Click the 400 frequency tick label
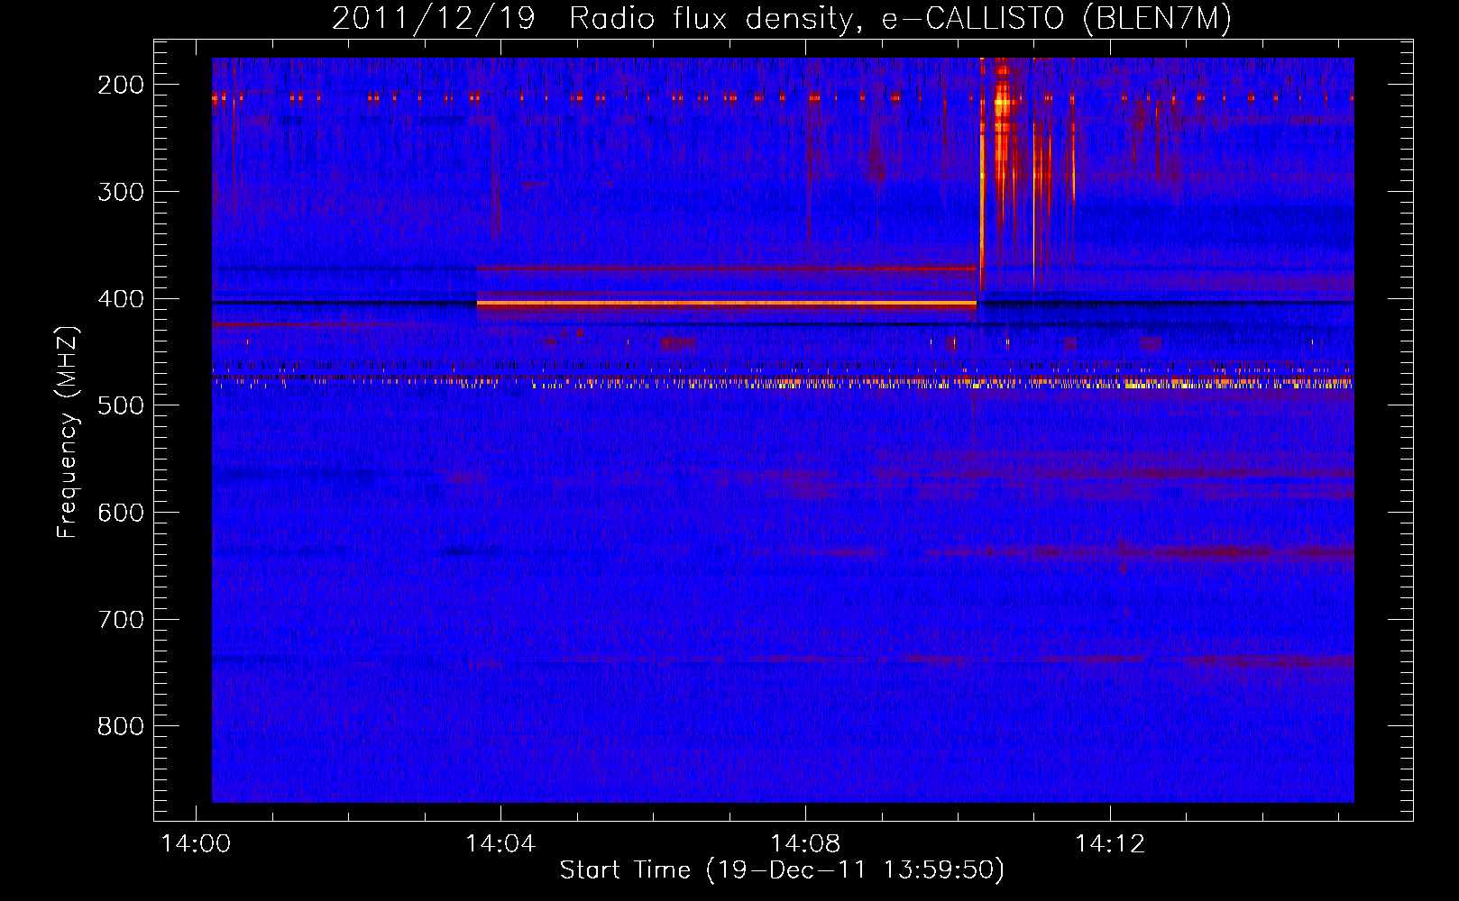Image resolution: width=1459 pixels, height=901 pixels. (x=120, y=299)
